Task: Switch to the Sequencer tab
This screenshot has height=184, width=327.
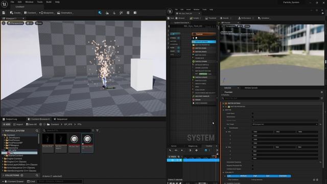Action: (60, 119)
